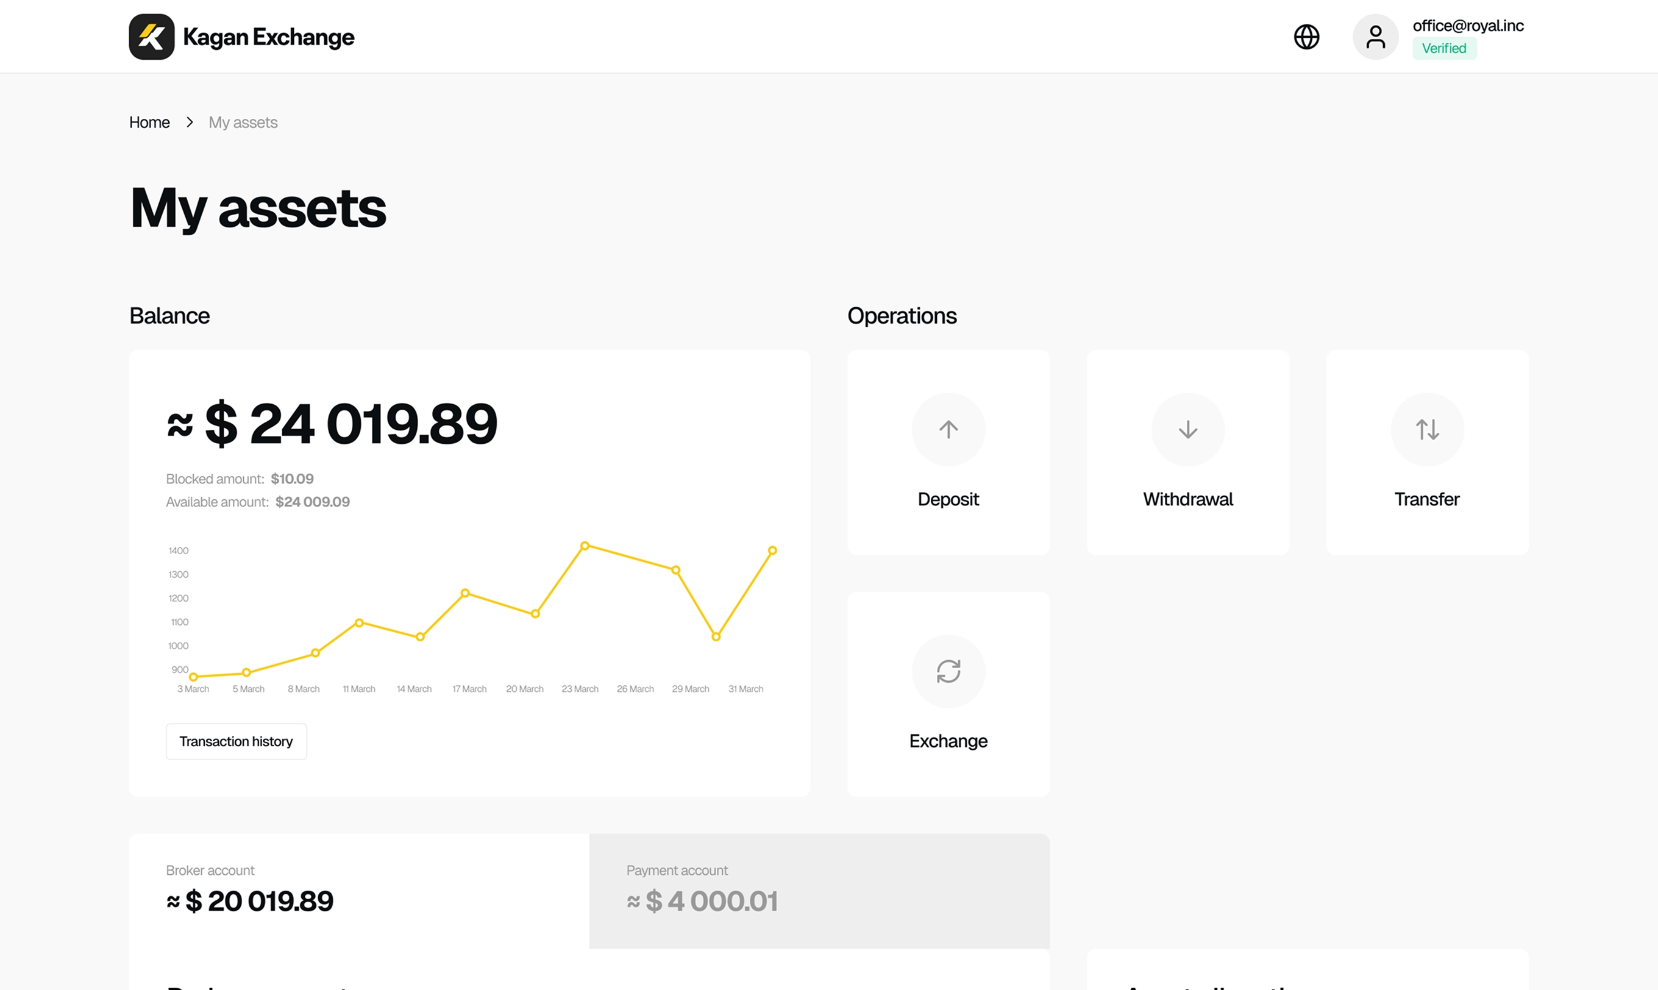Click the breadcrumb chevron separator

click(x=190, y=122)
